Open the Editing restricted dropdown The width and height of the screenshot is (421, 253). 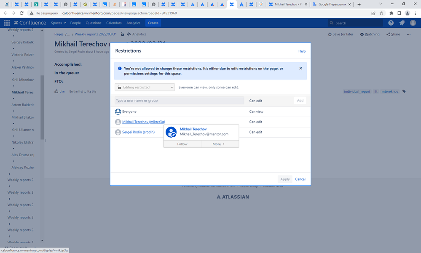145,87
